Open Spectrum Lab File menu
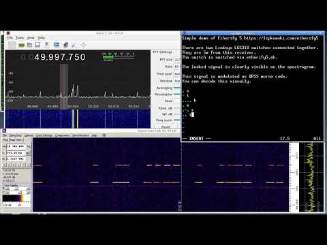Viewport: 327px width, 245px height. [5, 135]
